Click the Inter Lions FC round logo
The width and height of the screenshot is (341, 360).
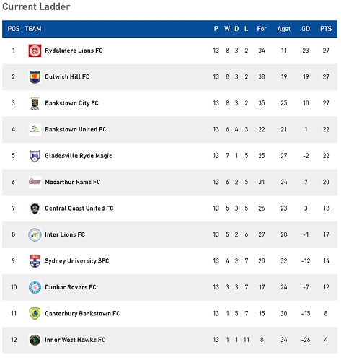(x=35, y=234)
